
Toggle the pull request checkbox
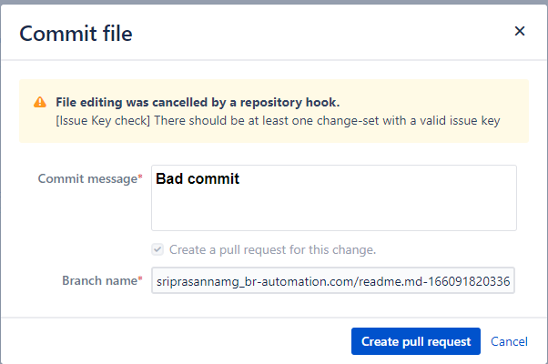pyautogui.click(x=158, y=249)
